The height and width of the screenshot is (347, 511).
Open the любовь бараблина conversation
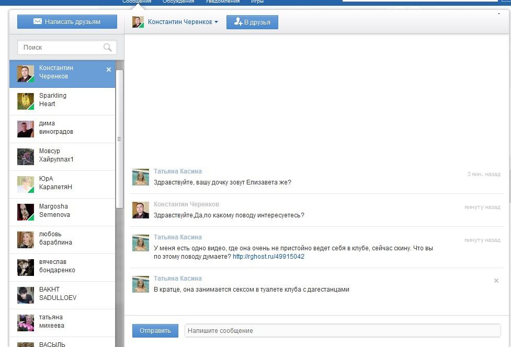tap(62, 240)
